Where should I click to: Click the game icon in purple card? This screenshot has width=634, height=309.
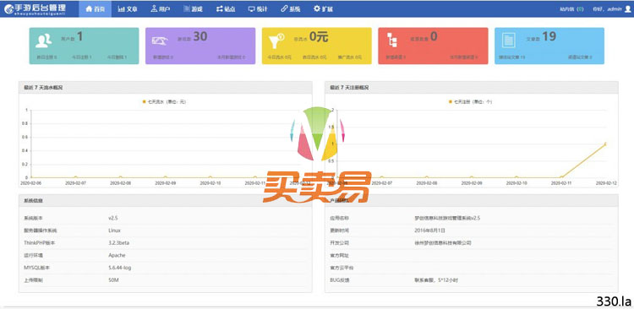160,41
